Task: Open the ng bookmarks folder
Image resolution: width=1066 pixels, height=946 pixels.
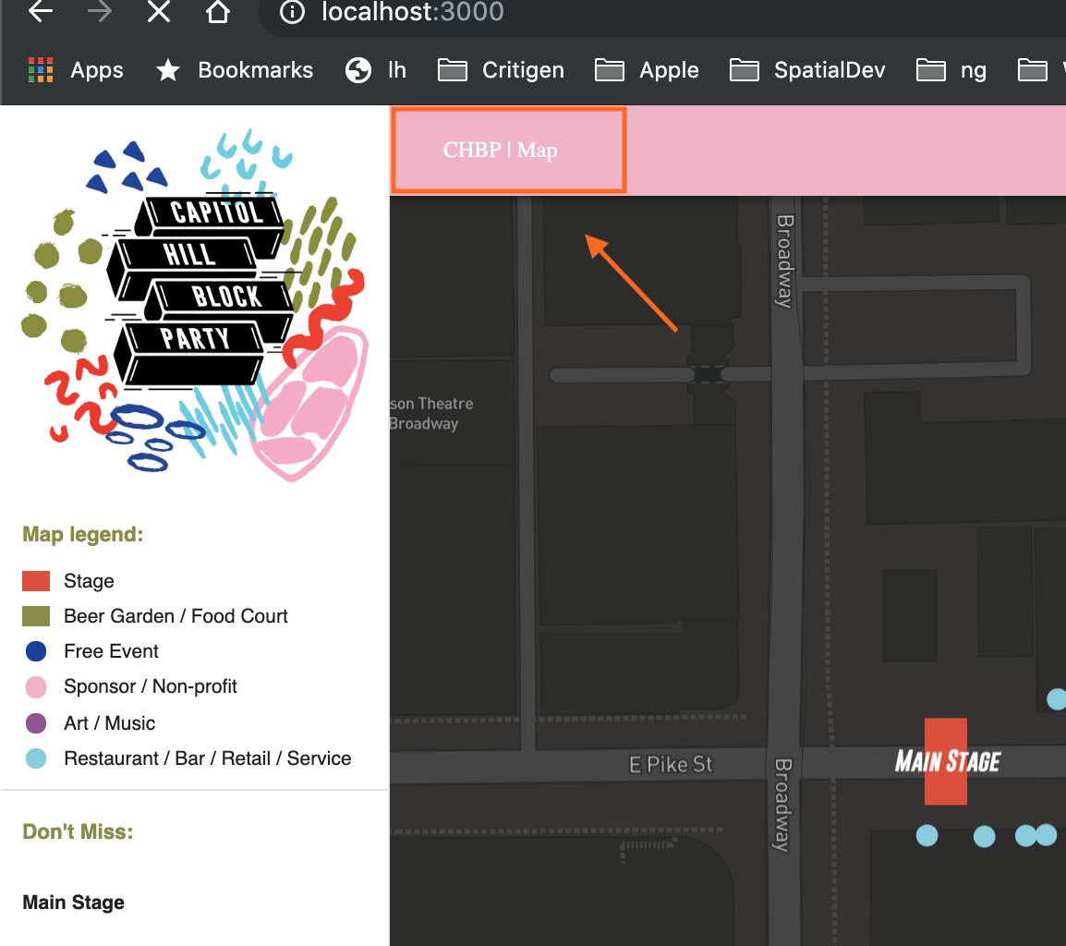Action: (951, 70)
